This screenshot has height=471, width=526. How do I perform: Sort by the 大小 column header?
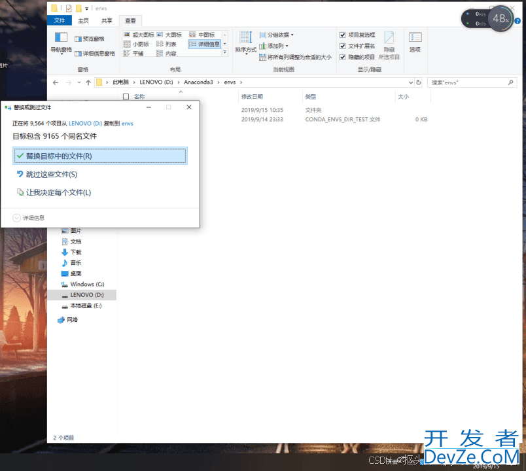403,97
